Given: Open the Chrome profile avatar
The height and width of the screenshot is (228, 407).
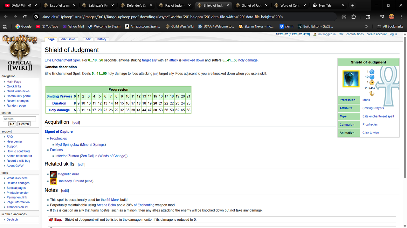Looking at the screenshot, I should click(x=391, y=17).
